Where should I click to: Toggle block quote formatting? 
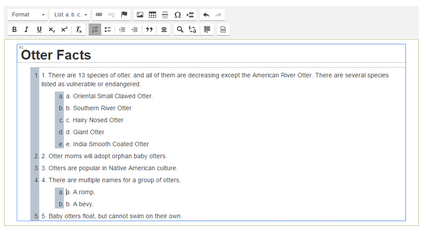click(x=149, y=30)
